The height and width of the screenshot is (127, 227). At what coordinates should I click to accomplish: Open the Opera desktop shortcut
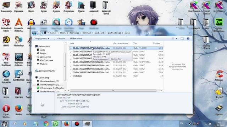click(x=6, y=111)
